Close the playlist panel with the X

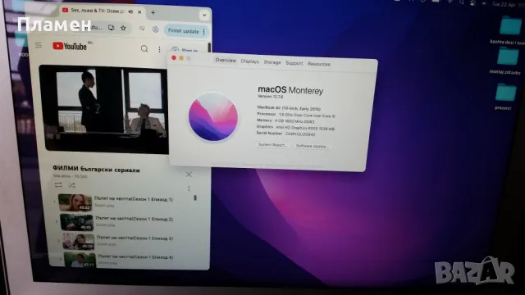click(189, 175)
